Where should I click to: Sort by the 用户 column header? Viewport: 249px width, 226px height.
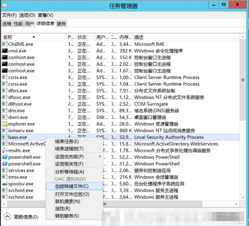click(x=103, y=37)
